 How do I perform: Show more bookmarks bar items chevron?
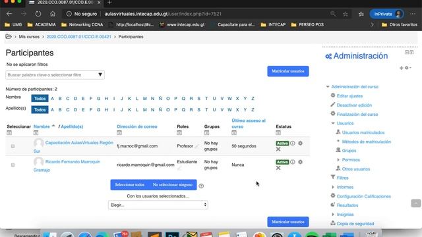372,25
